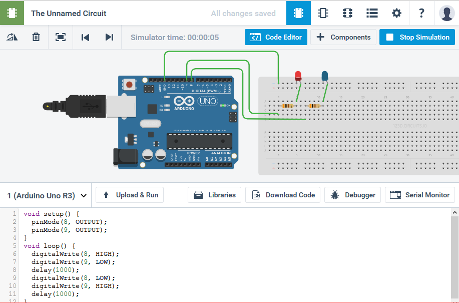Viewport: 459px width, 303px height.
Task: Open the Components panel
Action: point(343,37)
